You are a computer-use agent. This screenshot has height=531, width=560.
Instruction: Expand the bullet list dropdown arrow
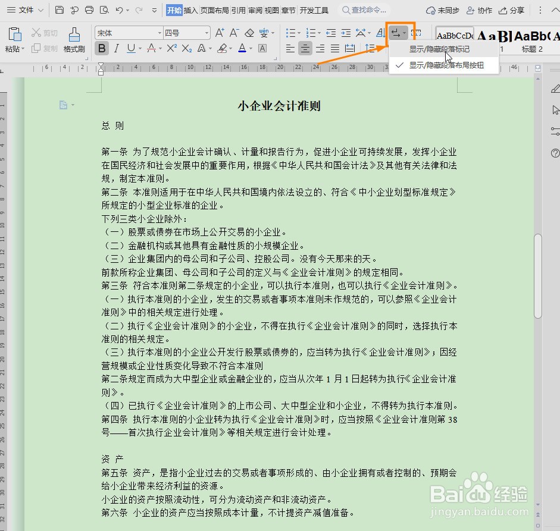pyautogui.click(x=299, y=33)
